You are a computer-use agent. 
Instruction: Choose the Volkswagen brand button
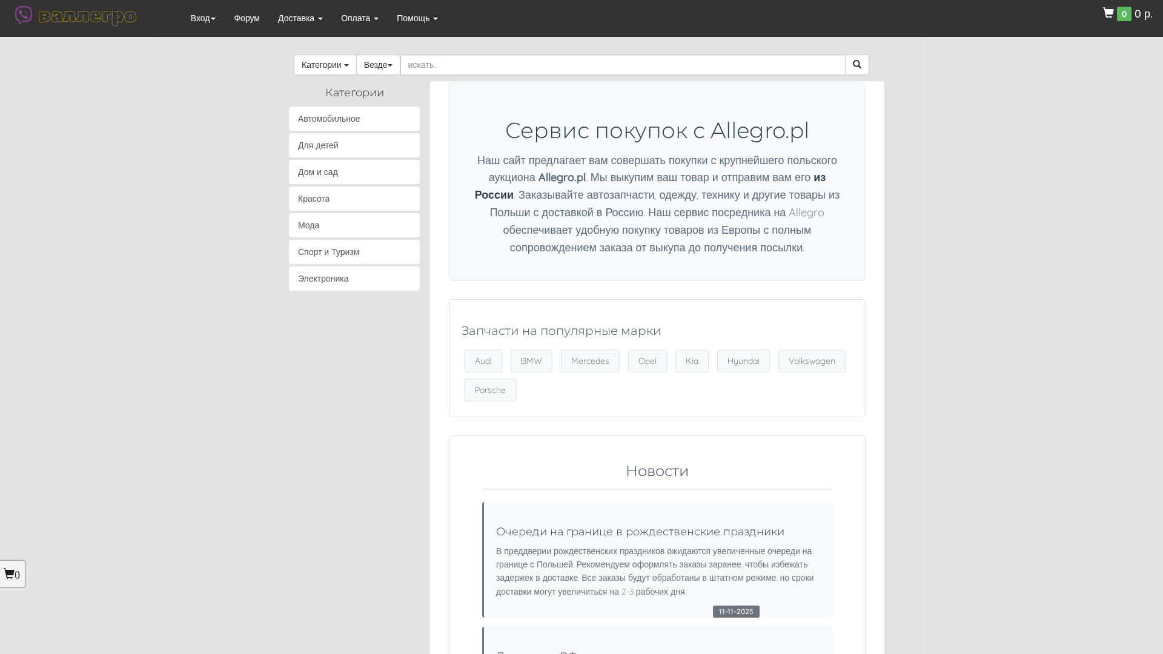coord(811,360)
